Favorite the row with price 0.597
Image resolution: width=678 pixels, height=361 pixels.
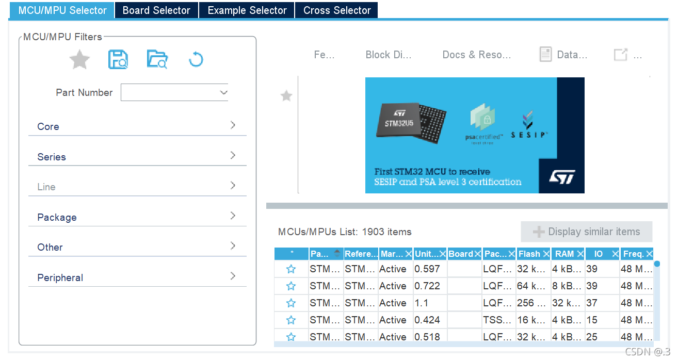click(x=291, y=269)
